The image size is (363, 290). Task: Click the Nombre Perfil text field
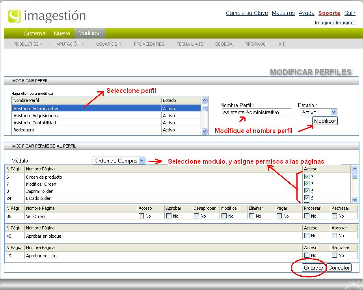(256, 112)
